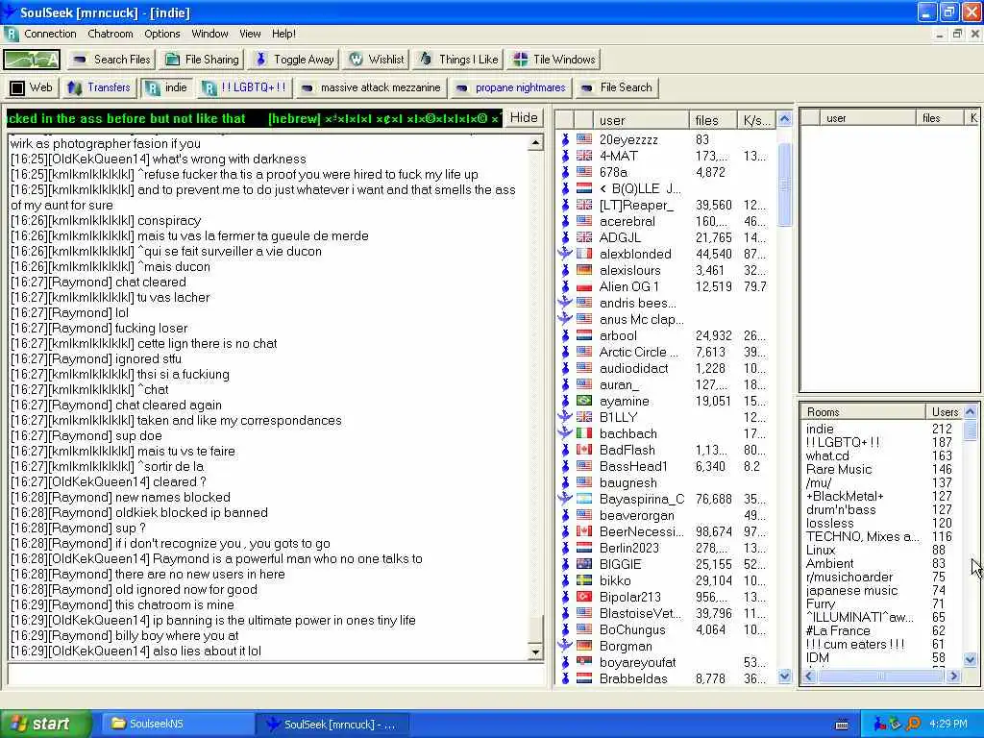Screen dimensions: 984x738
Task: Select user Brabbeldas in the list
Action: (633, 678)
